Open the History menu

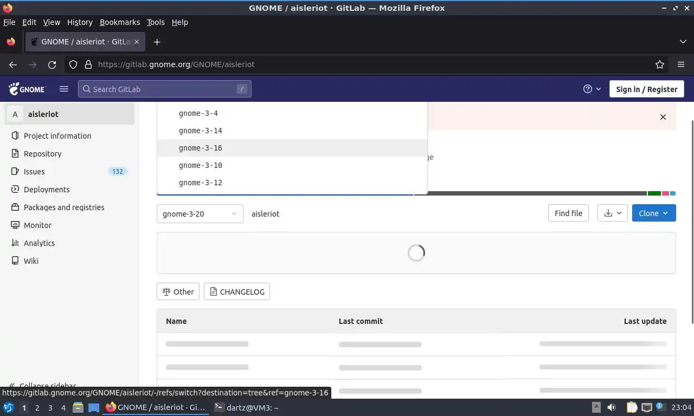[80, 22]
